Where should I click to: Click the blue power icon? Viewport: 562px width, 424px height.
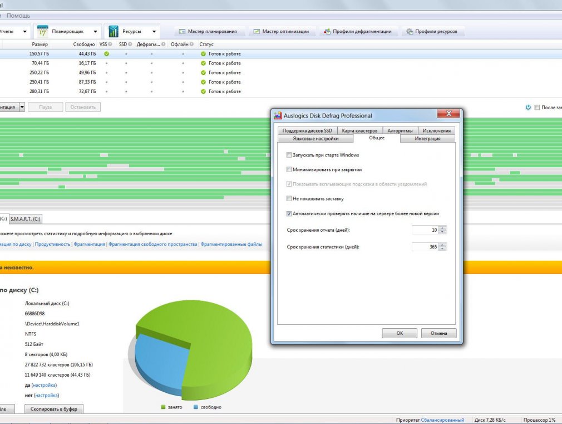[x=528, y=108]
